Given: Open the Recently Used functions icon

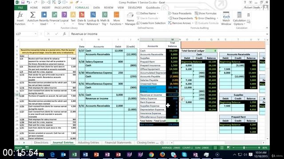Looking at the screenshot, I should [x=44, y=15].
